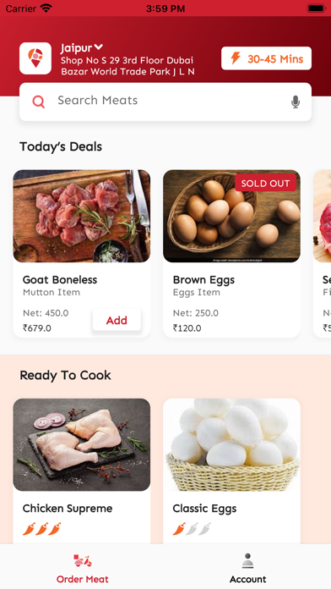Image resolution: width=331 pixels, height=589 pixels.
Task: Tap Chicken Supreme chili spice rating
Action: [x=41, y=529]
